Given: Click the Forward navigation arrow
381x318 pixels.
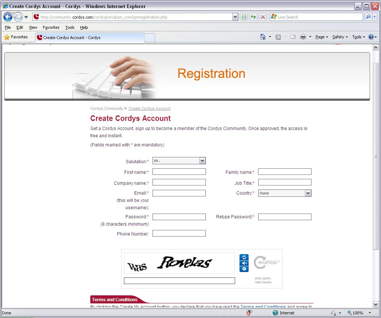Looking at the screenshot, I should 18,17.
